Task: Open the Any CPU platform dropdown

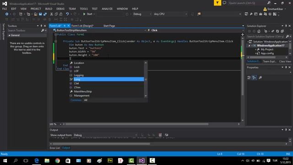Action: [x=170, y=14]
